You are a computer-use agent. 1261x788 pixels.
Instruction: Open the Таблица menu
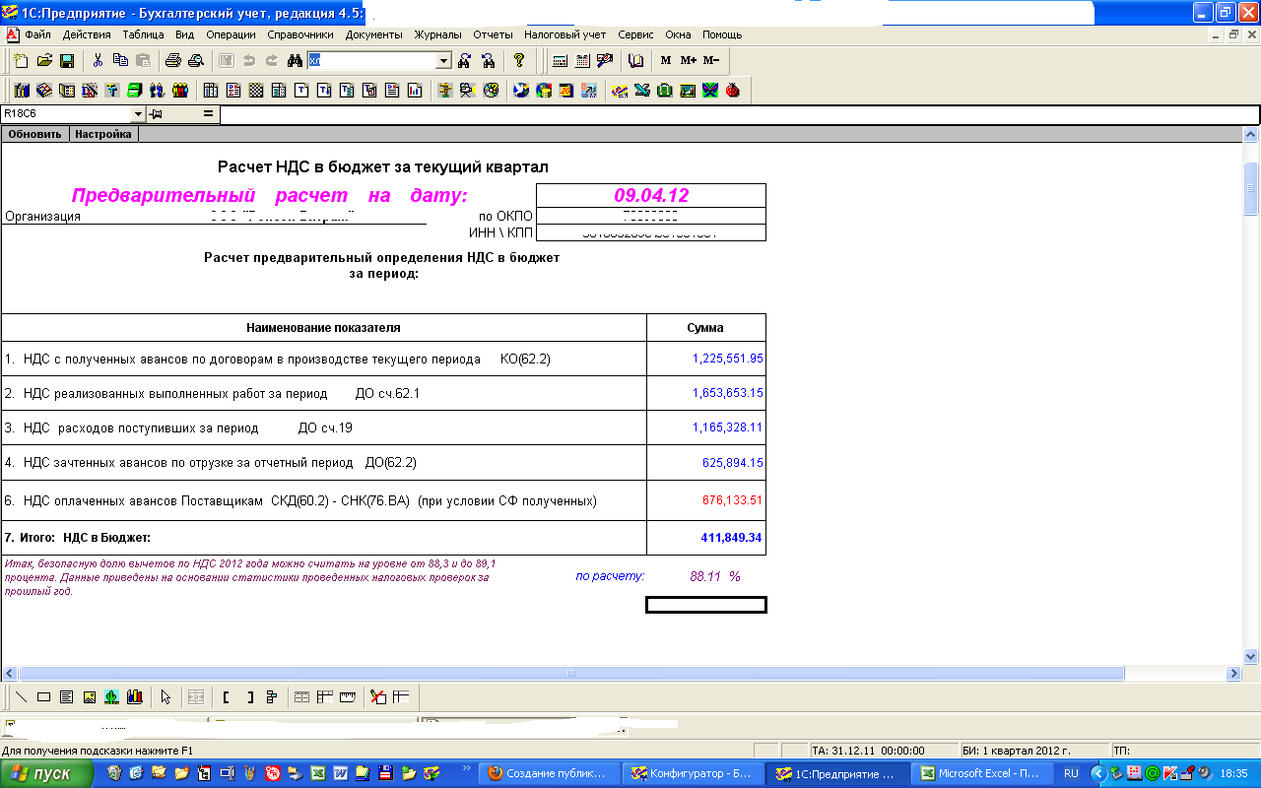coord(144,34)
